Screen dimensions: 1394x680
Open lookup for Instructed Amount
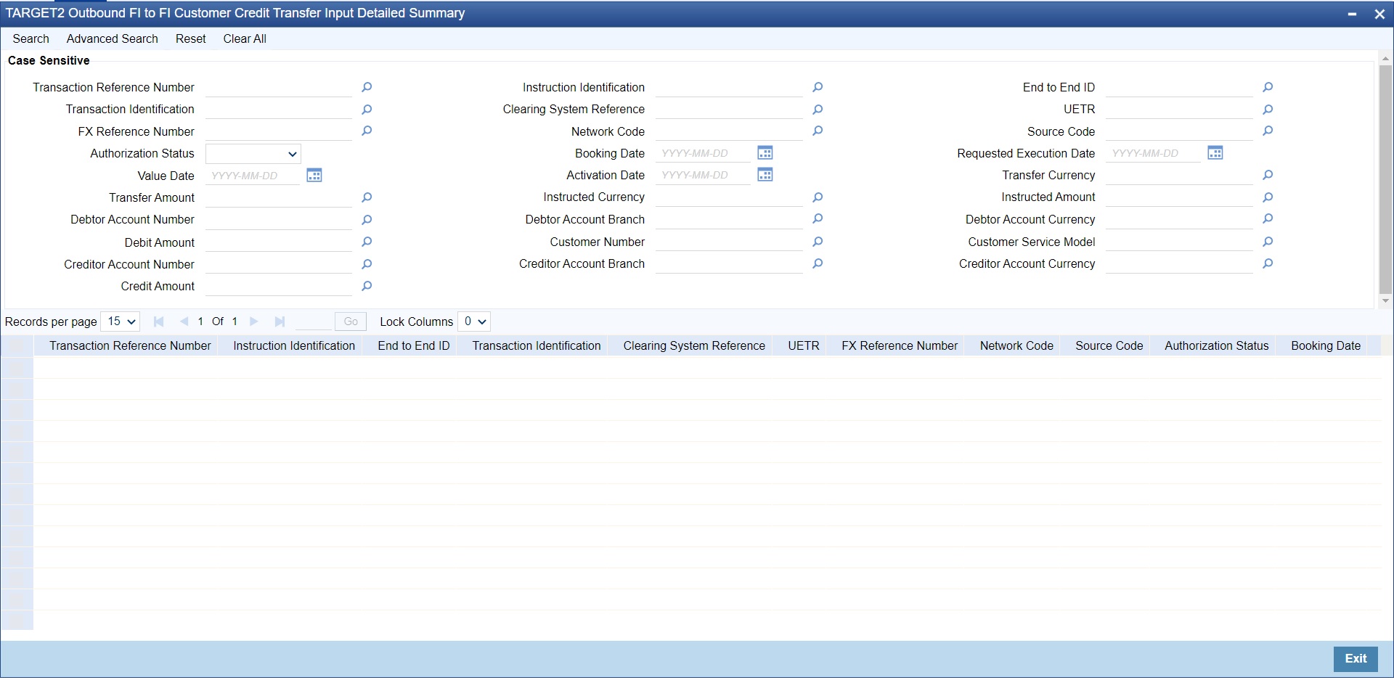tap(1268, 197)
